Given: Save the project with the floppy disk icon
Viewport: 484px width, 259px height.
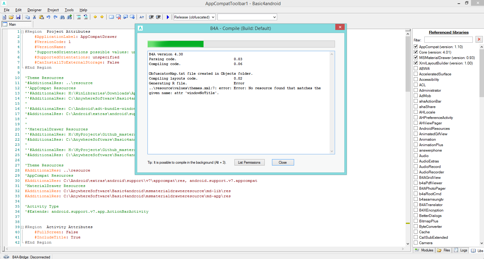Looking at the screenshot, I should [x=18, y=17].
